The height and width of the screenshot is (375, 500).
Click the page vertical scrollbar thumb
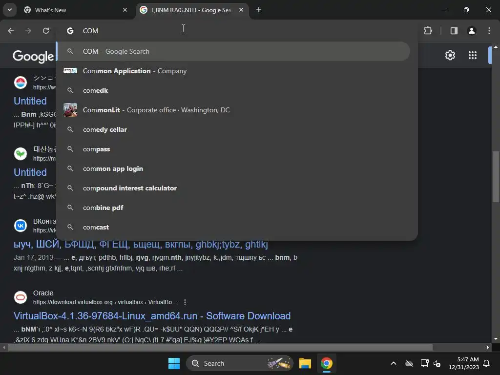[496, 176]
